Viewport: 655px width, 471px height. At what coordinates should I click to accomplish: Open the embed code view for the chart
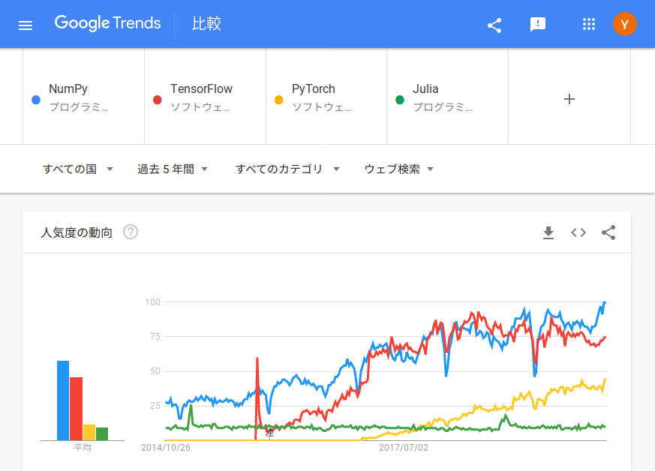(578, 232)
